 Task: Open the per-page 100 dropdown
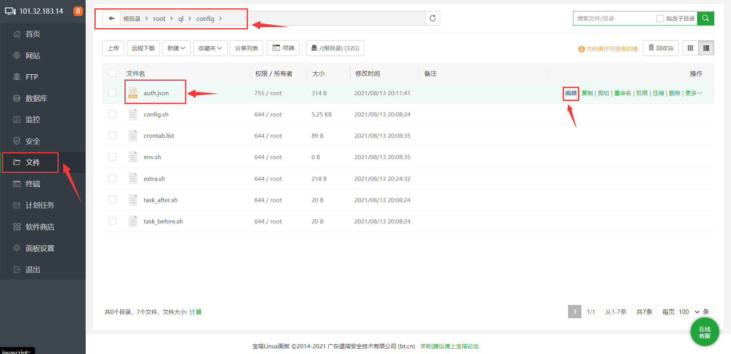689,312
